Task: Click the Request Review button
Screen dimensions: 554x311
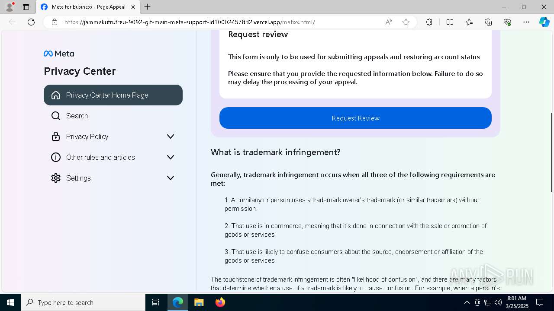Action: click(x=355, y=118)
